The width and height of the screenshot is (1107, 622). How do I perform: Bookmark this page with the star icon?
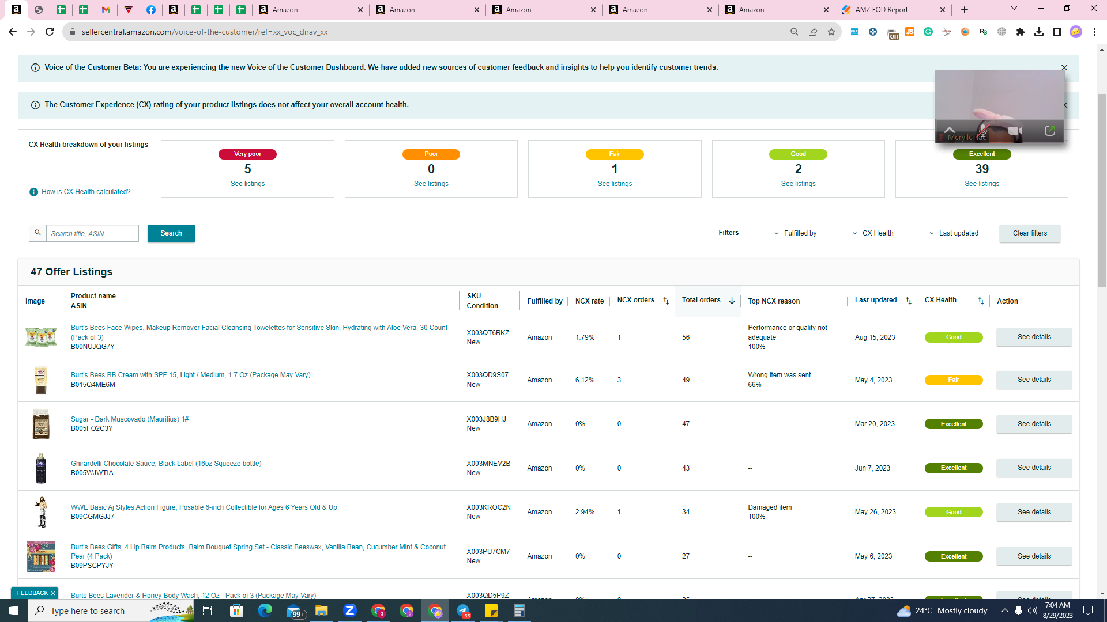click(831, 32)
